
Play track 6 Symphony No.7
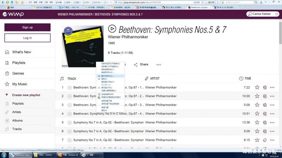click(x=70, y=132)
